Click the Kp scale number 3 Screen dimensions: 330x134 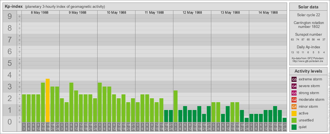point(10,87)
